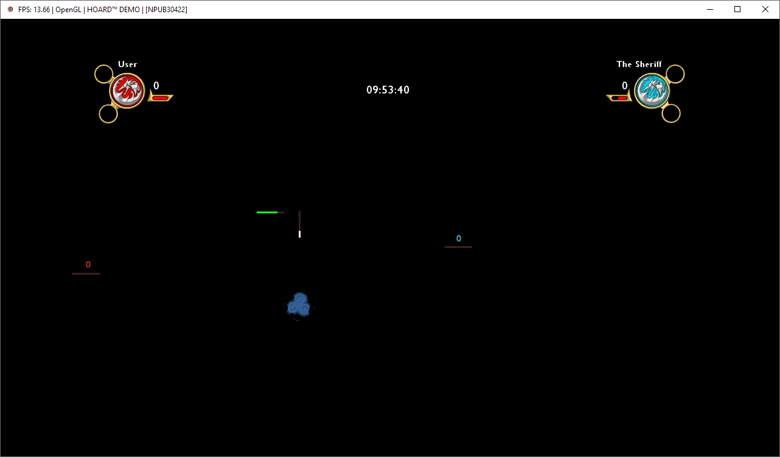Viewport: 780px width, 457px height.
Task: Select the blue swirl cloud object
Action: click(x=299, y=306)
